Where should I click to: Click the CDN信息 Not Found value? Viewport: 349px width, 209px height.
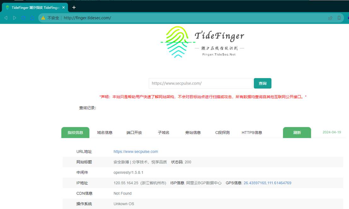coord(122,194)
